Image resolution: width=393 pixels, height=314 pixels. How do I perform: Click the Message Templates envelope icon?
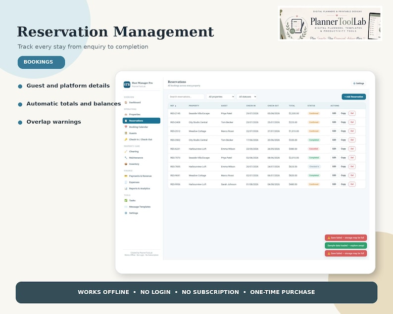(x=126, y=207)
